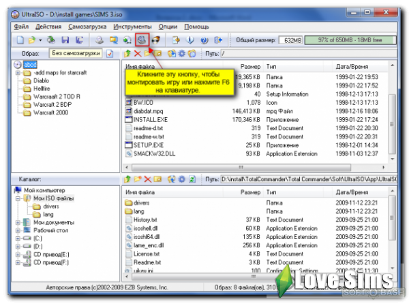Open the Действия menu
The width and height of the screenshot is (409, 303).
(x=48, y=27)
